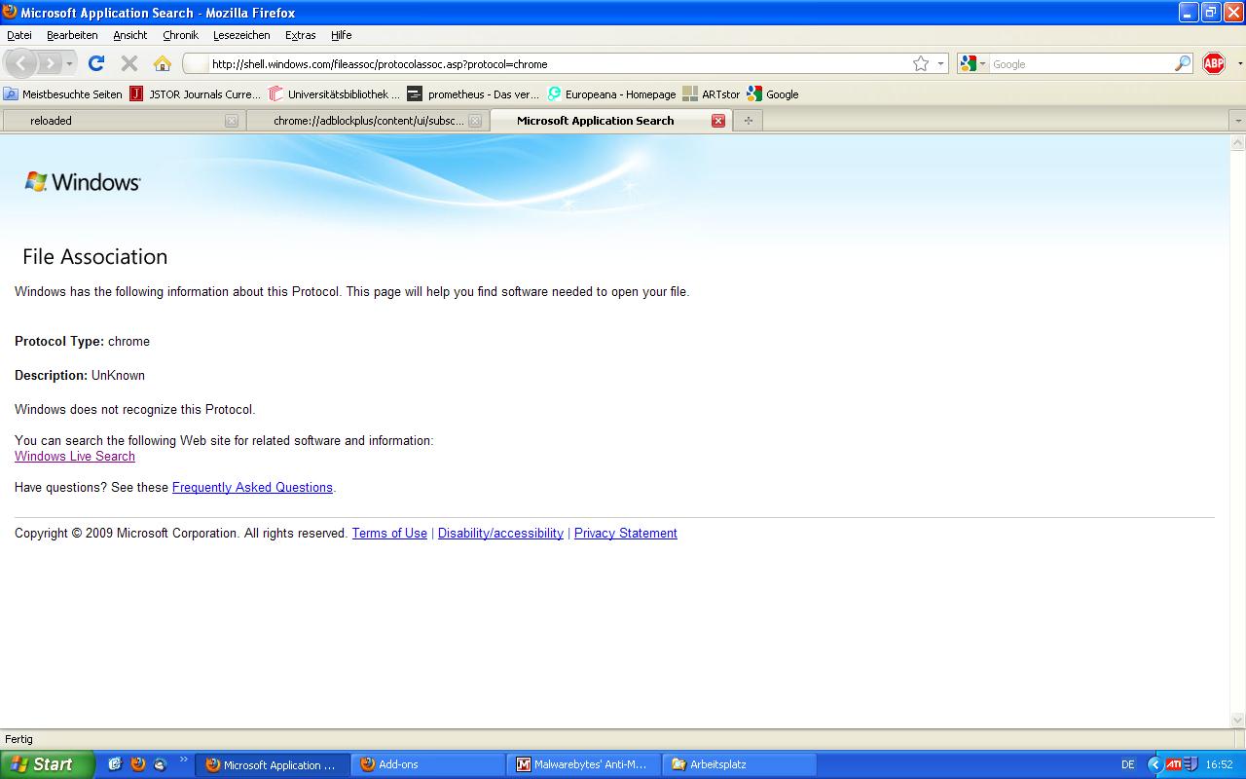Viewport: 1246px width, 779px height.
Task: Open the Terms of Use link
Action: (389, 534)
